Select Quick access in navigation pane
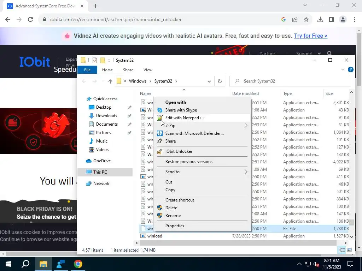 105,99
